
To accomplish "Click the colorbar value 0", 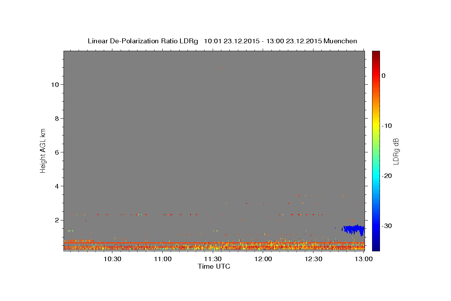I will (384, 76).
